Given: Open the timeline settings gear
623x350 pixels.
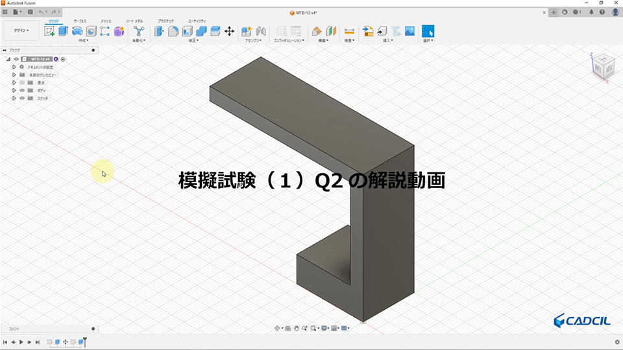Looking at the screenshot, I should (617, 342).
